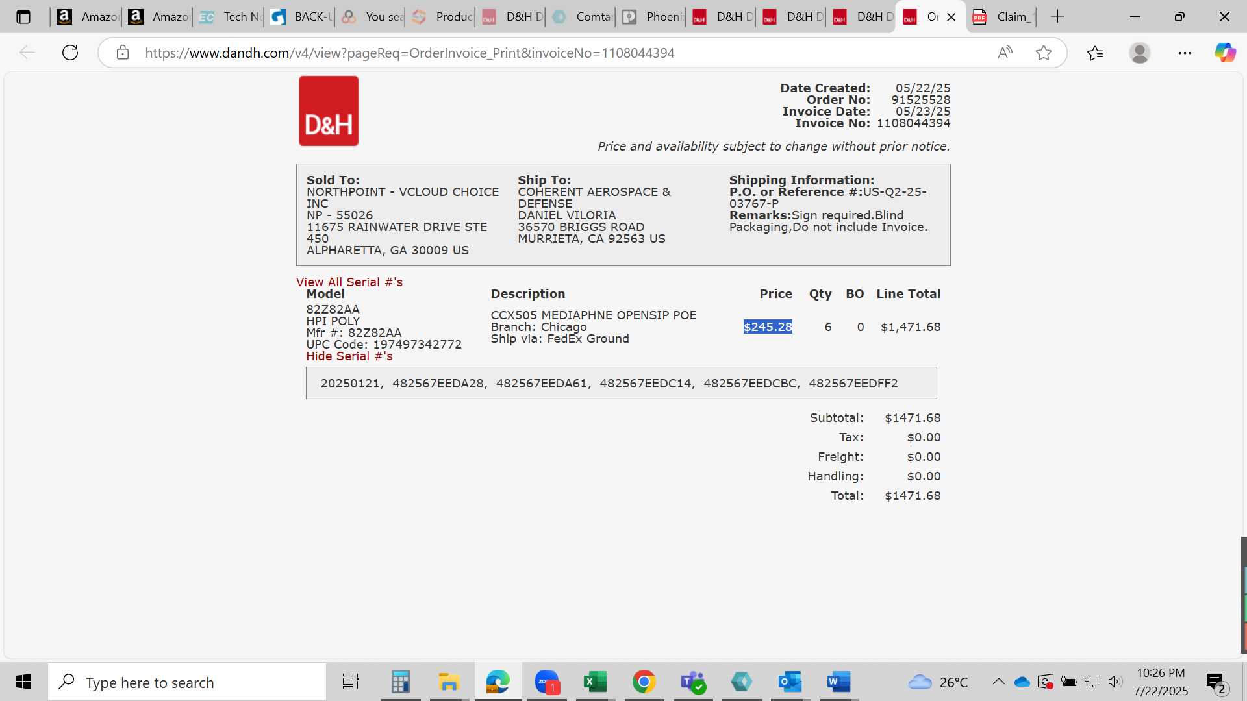The height and width of the screenshot is (701, 1247).
Task: Click serial number 482567EEDA28
Action: 438,384
